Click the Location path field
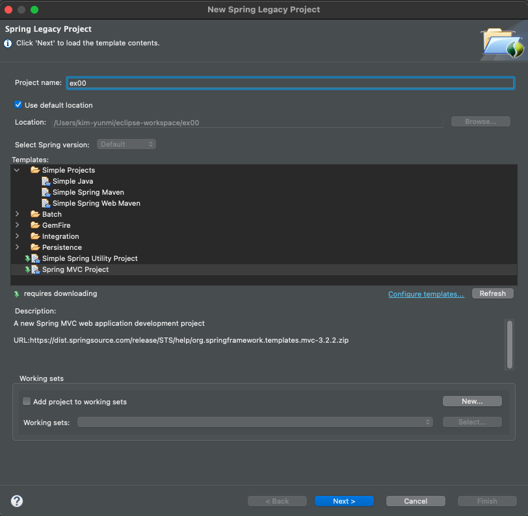 [x=248, y=123]
